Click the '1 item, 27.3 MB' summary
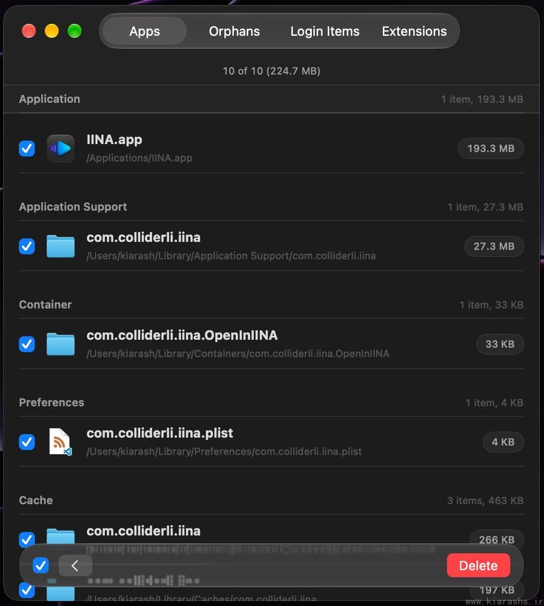This screenshot has height=606, width=544. [485, 207]
